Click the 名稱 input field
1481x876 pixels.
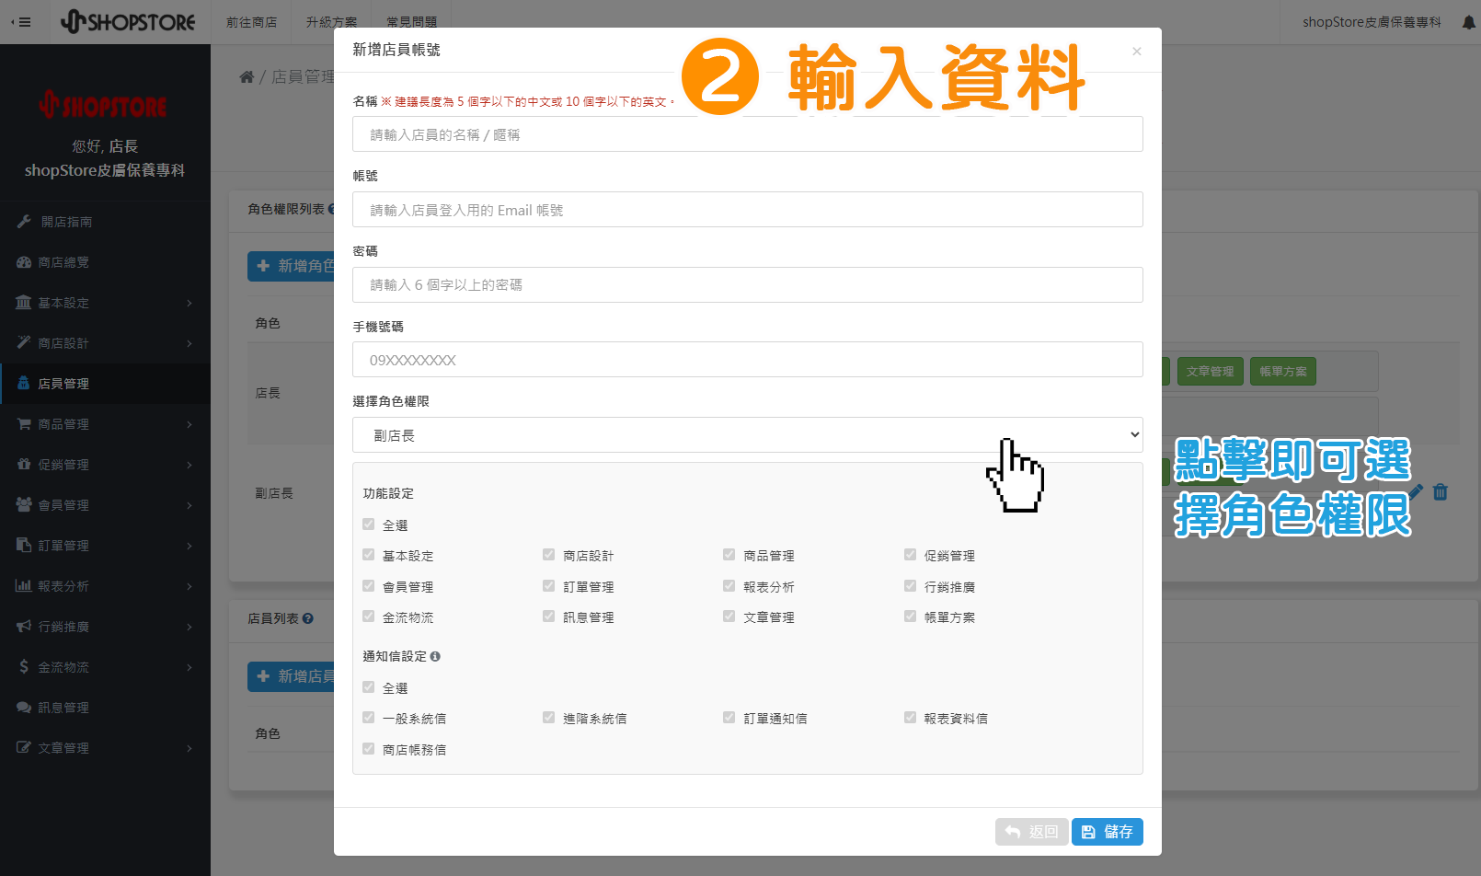(748, 134)
